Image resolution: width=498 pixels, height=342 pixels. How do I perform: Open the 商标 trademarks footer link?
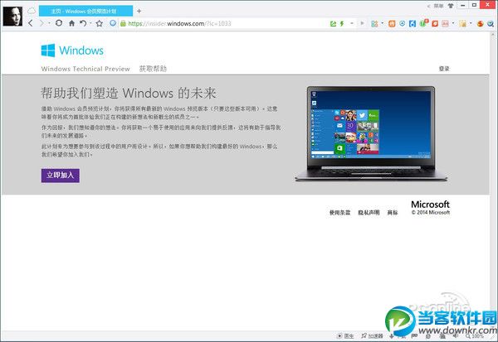[x=393, y=212]
